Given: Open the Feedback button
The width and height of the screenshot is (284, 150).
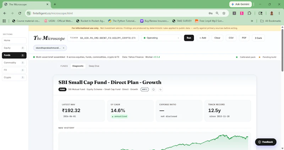Looking at the screenshot, I should click(x=266, y=142).
